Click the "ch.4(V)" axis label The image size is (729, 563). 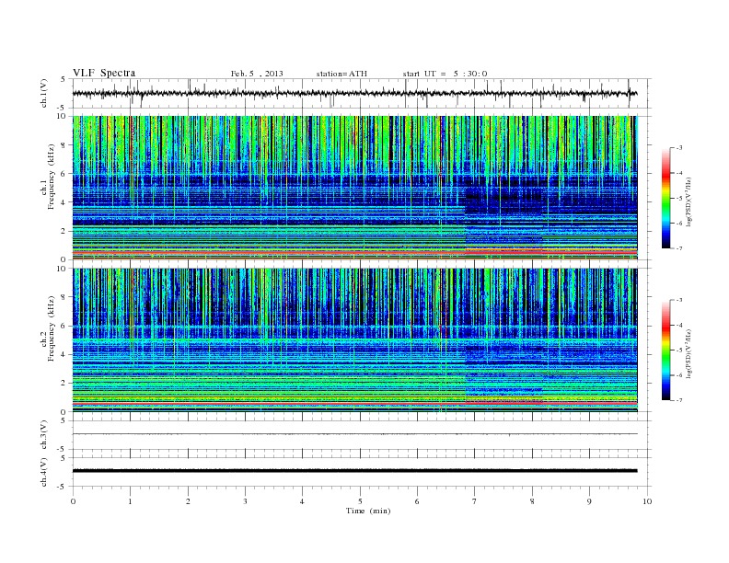43,472
